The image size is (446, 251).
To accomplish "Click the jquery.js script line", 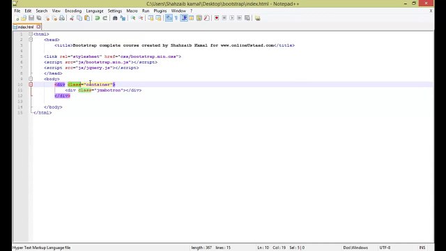I will click(x=91, y=68).
